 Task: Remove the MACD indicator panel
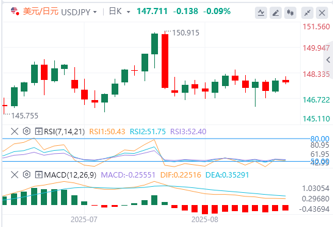pyautogui.click(x=15, y=175)
